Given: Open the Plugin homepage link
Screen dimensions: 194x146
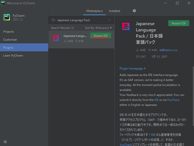Looking at the screenshot, I should click(x=132, y=69).
